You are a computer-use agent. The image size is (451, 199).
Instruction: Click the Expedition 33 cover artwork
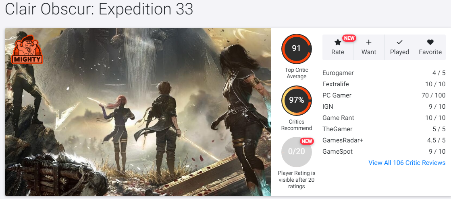pos(138,112)
